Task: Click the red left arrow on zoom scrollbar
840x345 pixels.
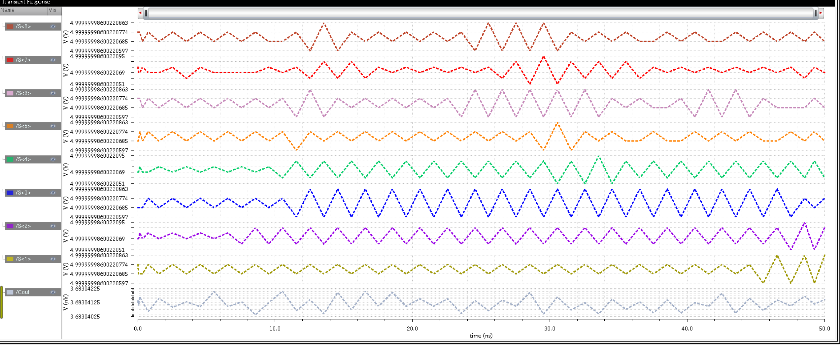Action: [140, 13]
